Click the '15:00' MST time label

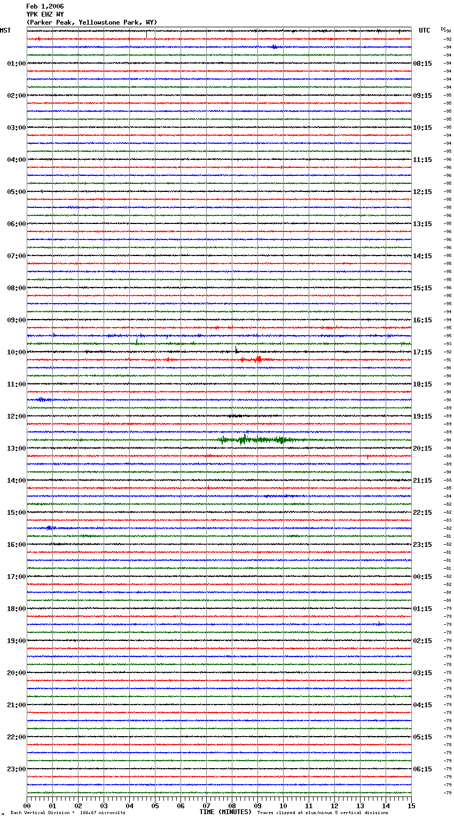[17, 513]
